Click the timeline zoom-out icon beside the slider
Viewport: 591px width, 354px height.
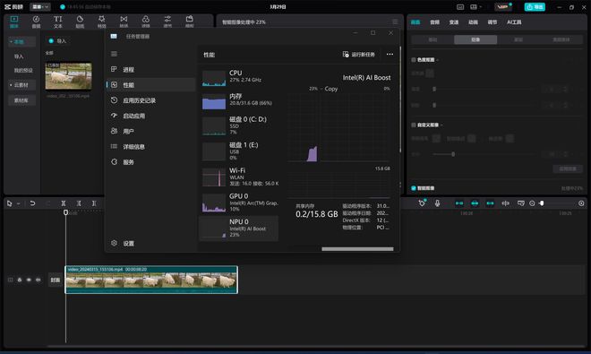532,203
